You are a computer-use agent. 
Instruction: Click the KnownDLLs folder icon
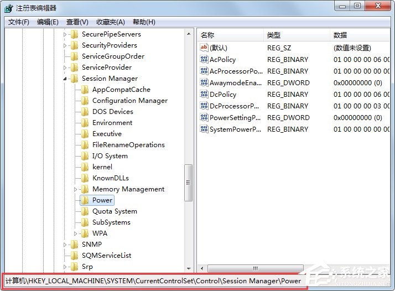pyautogui.click(x=85, y=178)
